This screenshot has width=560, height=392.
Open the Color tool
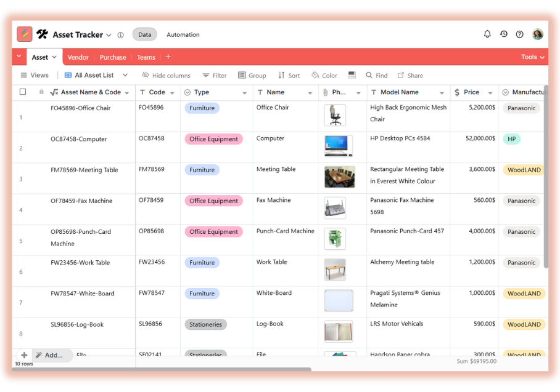324,76
